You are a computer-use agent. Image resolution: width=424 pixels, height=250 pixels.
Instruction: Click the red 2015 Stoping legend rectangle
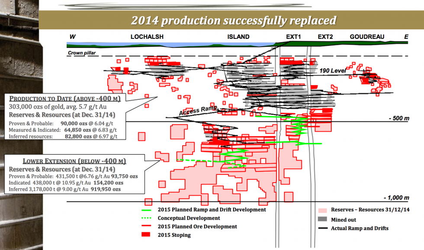[148, 235]
